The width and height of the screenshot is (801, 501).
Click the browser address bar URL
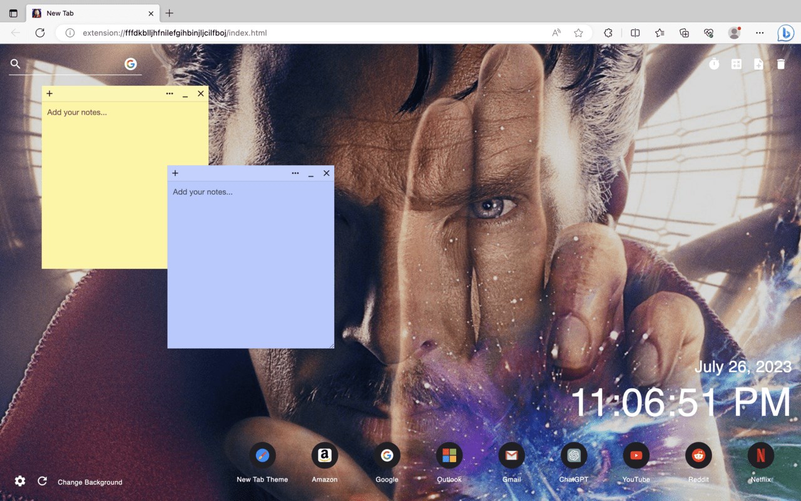tap(175, 33)
